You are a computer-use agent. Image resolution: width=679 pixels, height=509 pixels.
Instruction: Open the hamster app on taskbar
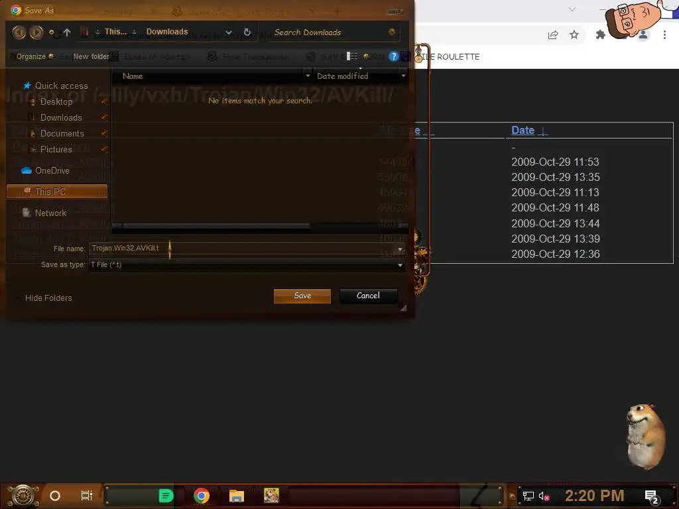pos(271,496)
